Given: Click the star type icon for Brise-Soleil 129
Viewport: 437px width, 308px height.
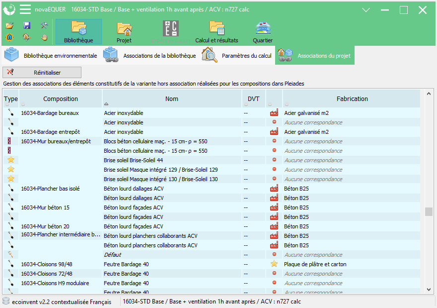Looking at the screenshot, I should click(11, 169).
